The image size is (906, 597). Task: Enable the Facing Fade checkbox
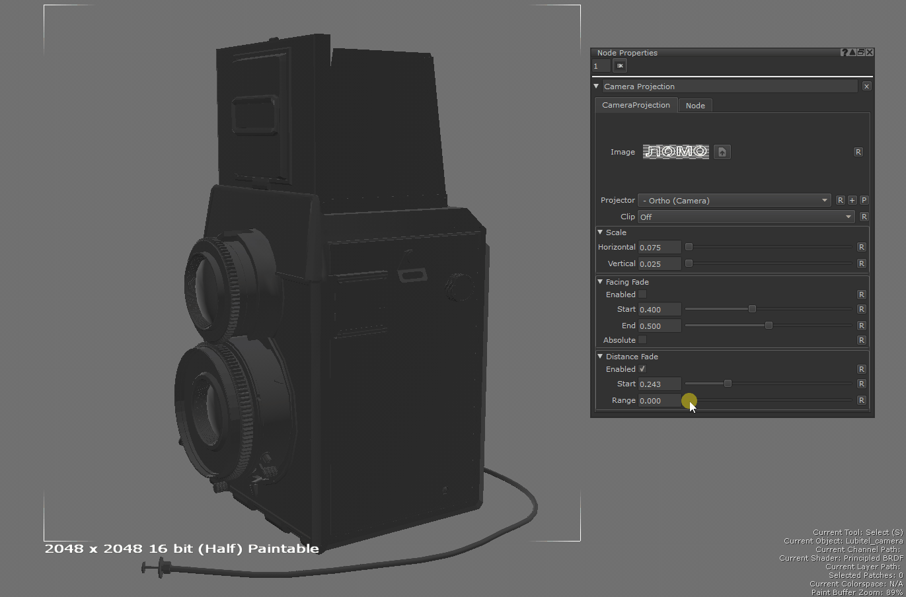click(642, 295)
